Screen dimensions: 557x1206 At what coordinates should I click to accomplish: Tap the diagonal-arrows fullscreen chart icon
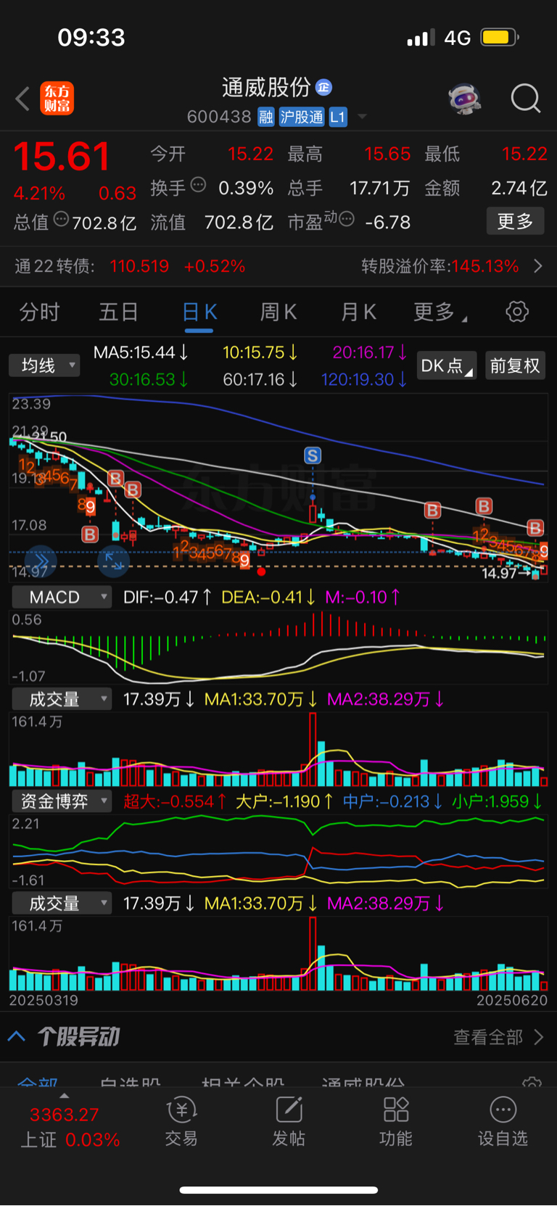click(113, 561)
